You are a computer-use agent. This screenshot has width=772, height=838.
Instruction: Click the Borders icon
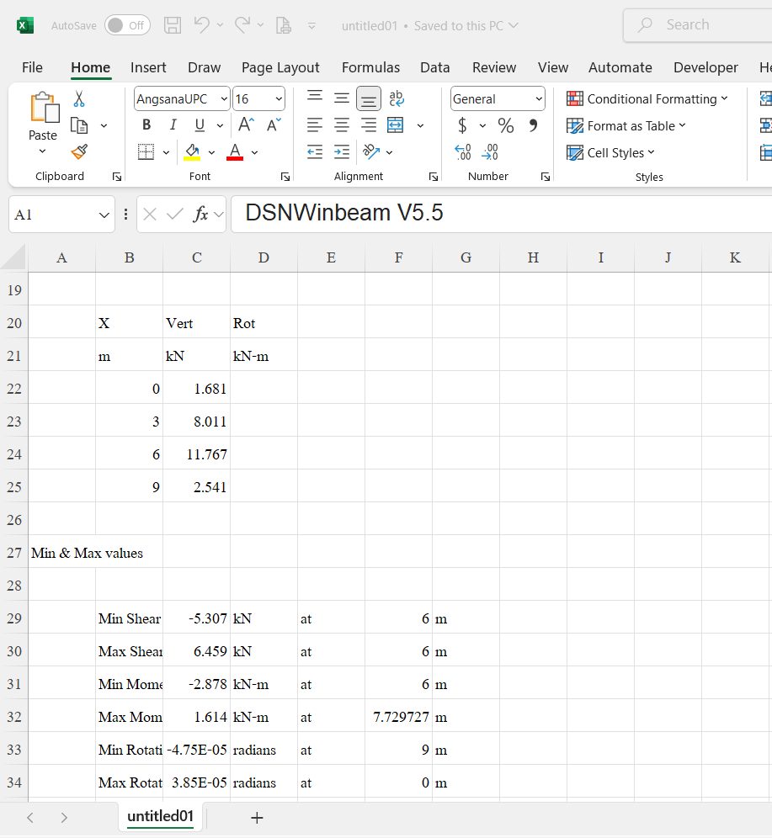(146, 152)
